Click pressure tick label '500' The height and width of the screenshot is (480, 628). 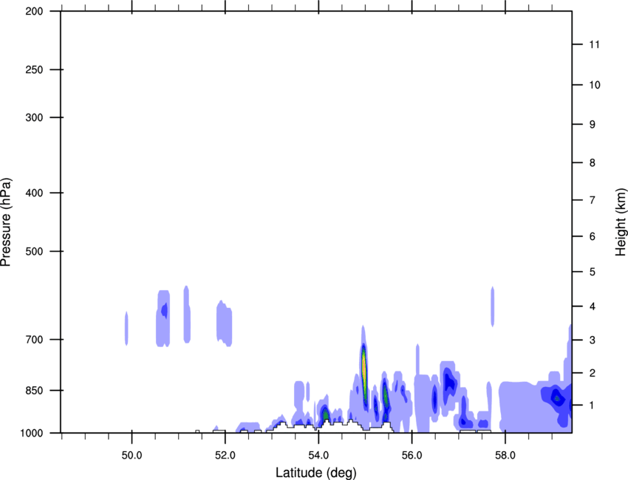(x=34, y=251)
